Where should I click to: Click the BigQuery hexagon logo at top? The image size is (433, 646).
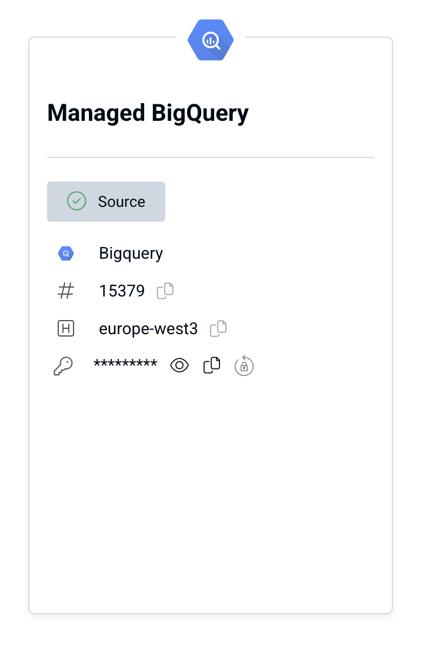[x=211, y=40]
